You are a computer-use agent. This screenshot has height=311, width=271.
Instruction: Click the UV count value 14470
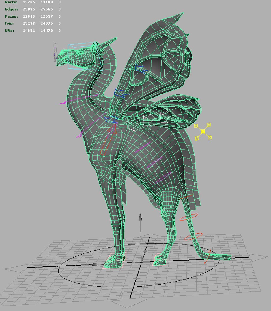[47, 31]
